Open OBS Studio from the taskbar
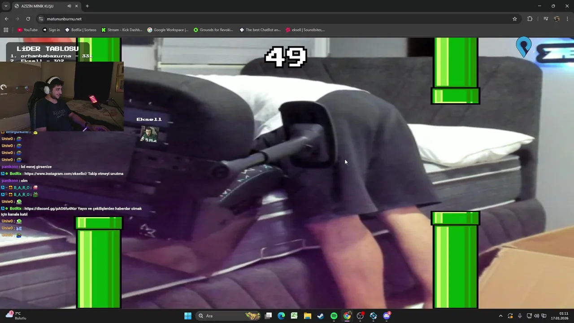The image size is (574, 323). pos(360,316)
